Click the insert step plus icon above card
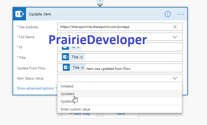This screenshot has width=207, height=125. pos(100,1)
